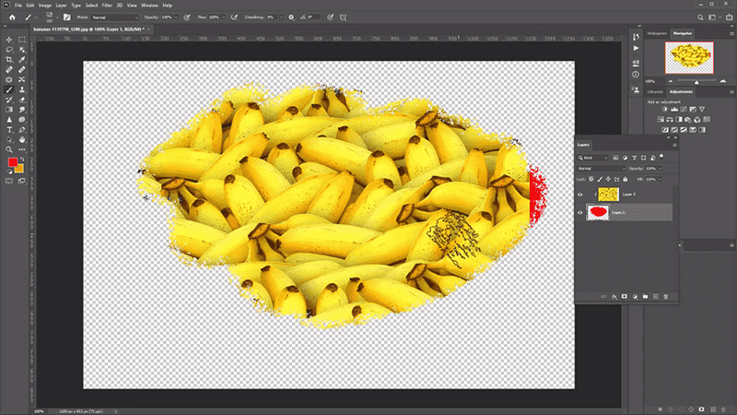Select the Layer 0 thumbnail

[x=608, y=195]
